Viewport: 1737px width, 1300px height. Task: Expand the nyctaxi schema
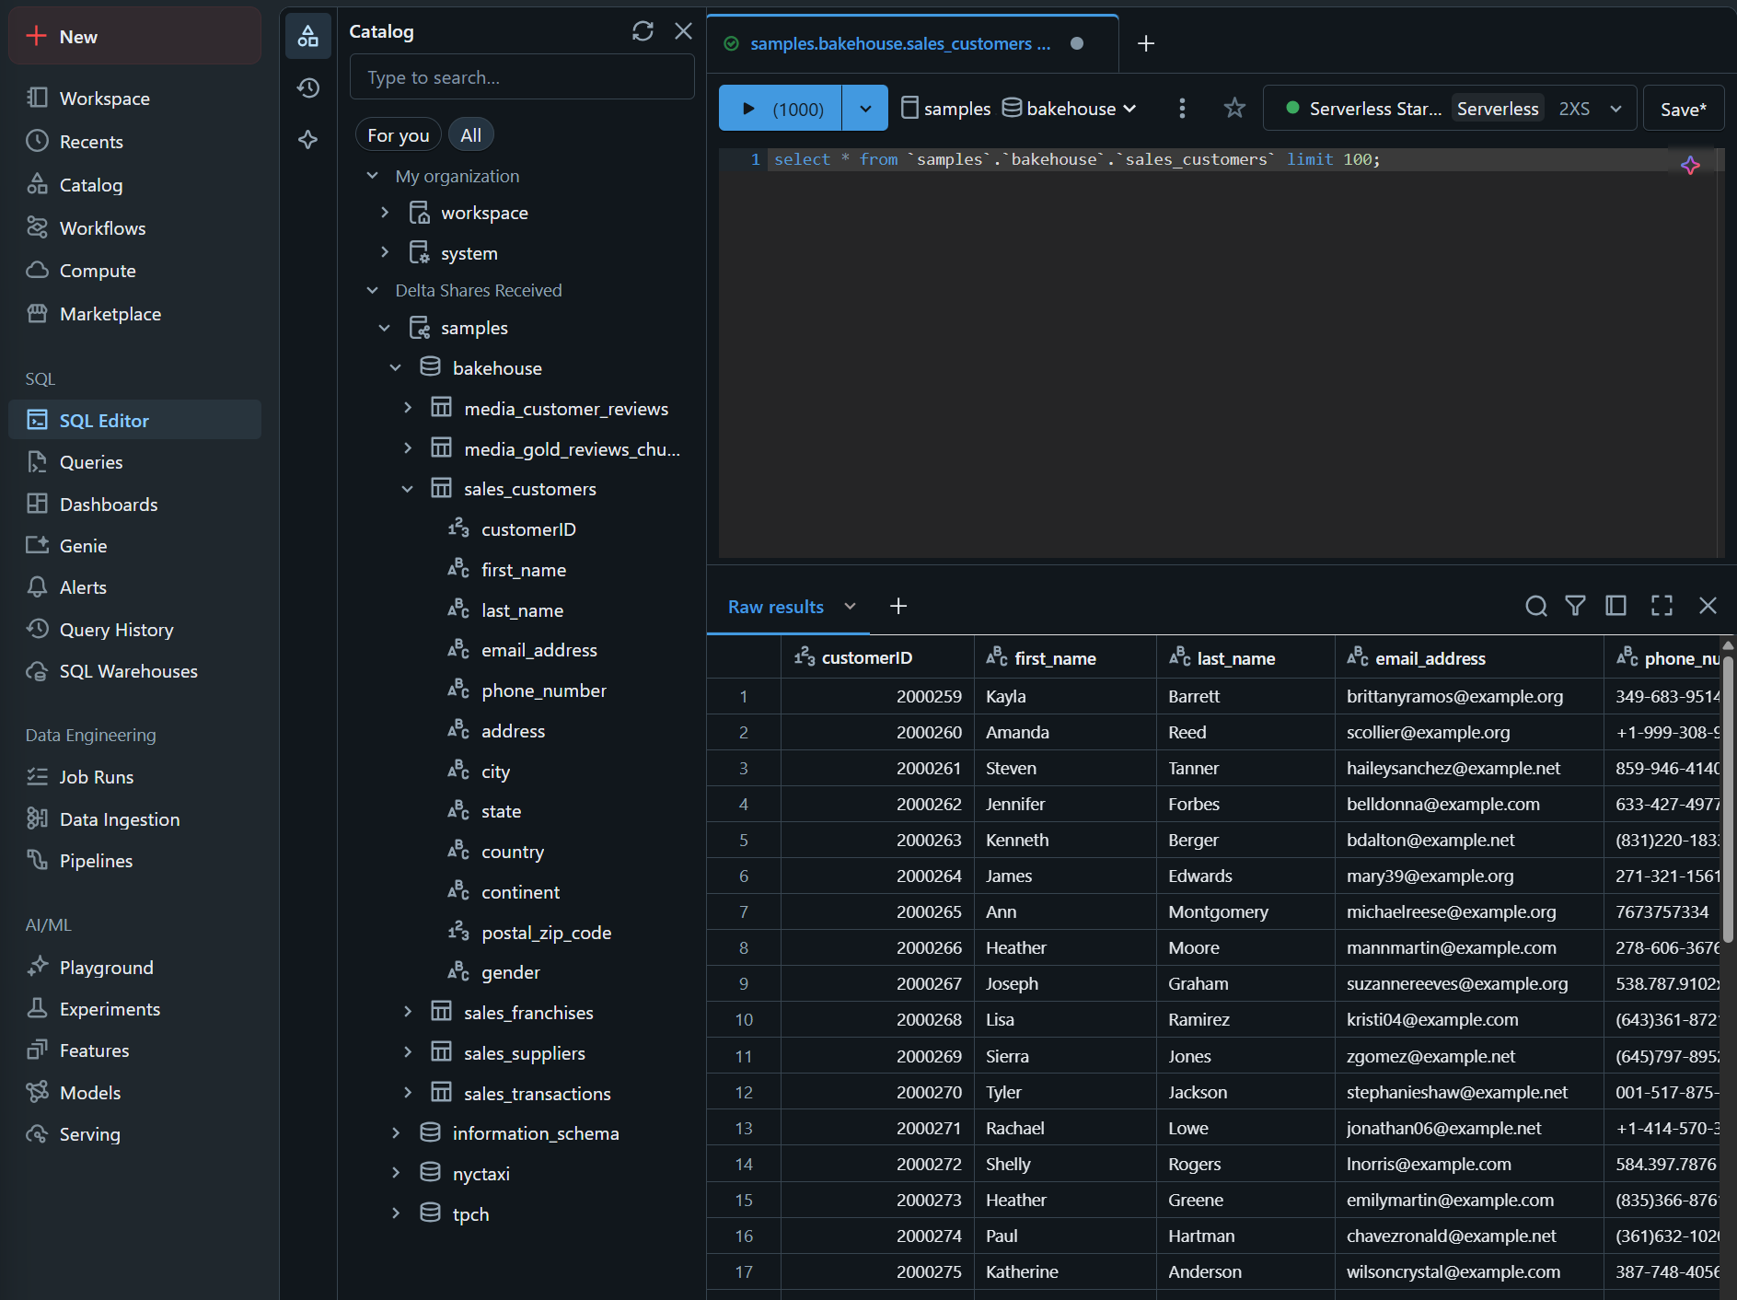pos(396,1173)
